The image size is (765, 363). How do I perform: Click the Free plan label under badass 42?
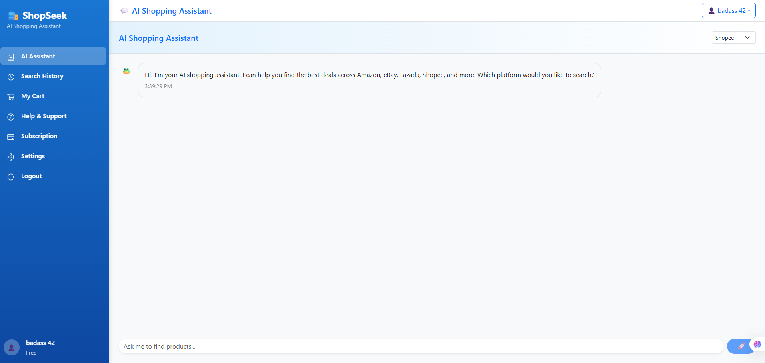tap(31, 353)
